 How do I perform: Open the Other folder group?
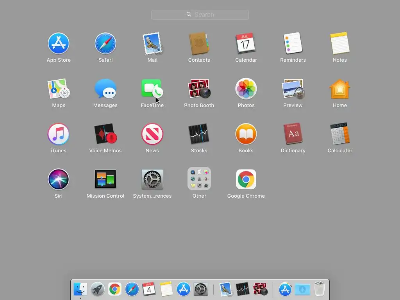click(x=199, y=179)
